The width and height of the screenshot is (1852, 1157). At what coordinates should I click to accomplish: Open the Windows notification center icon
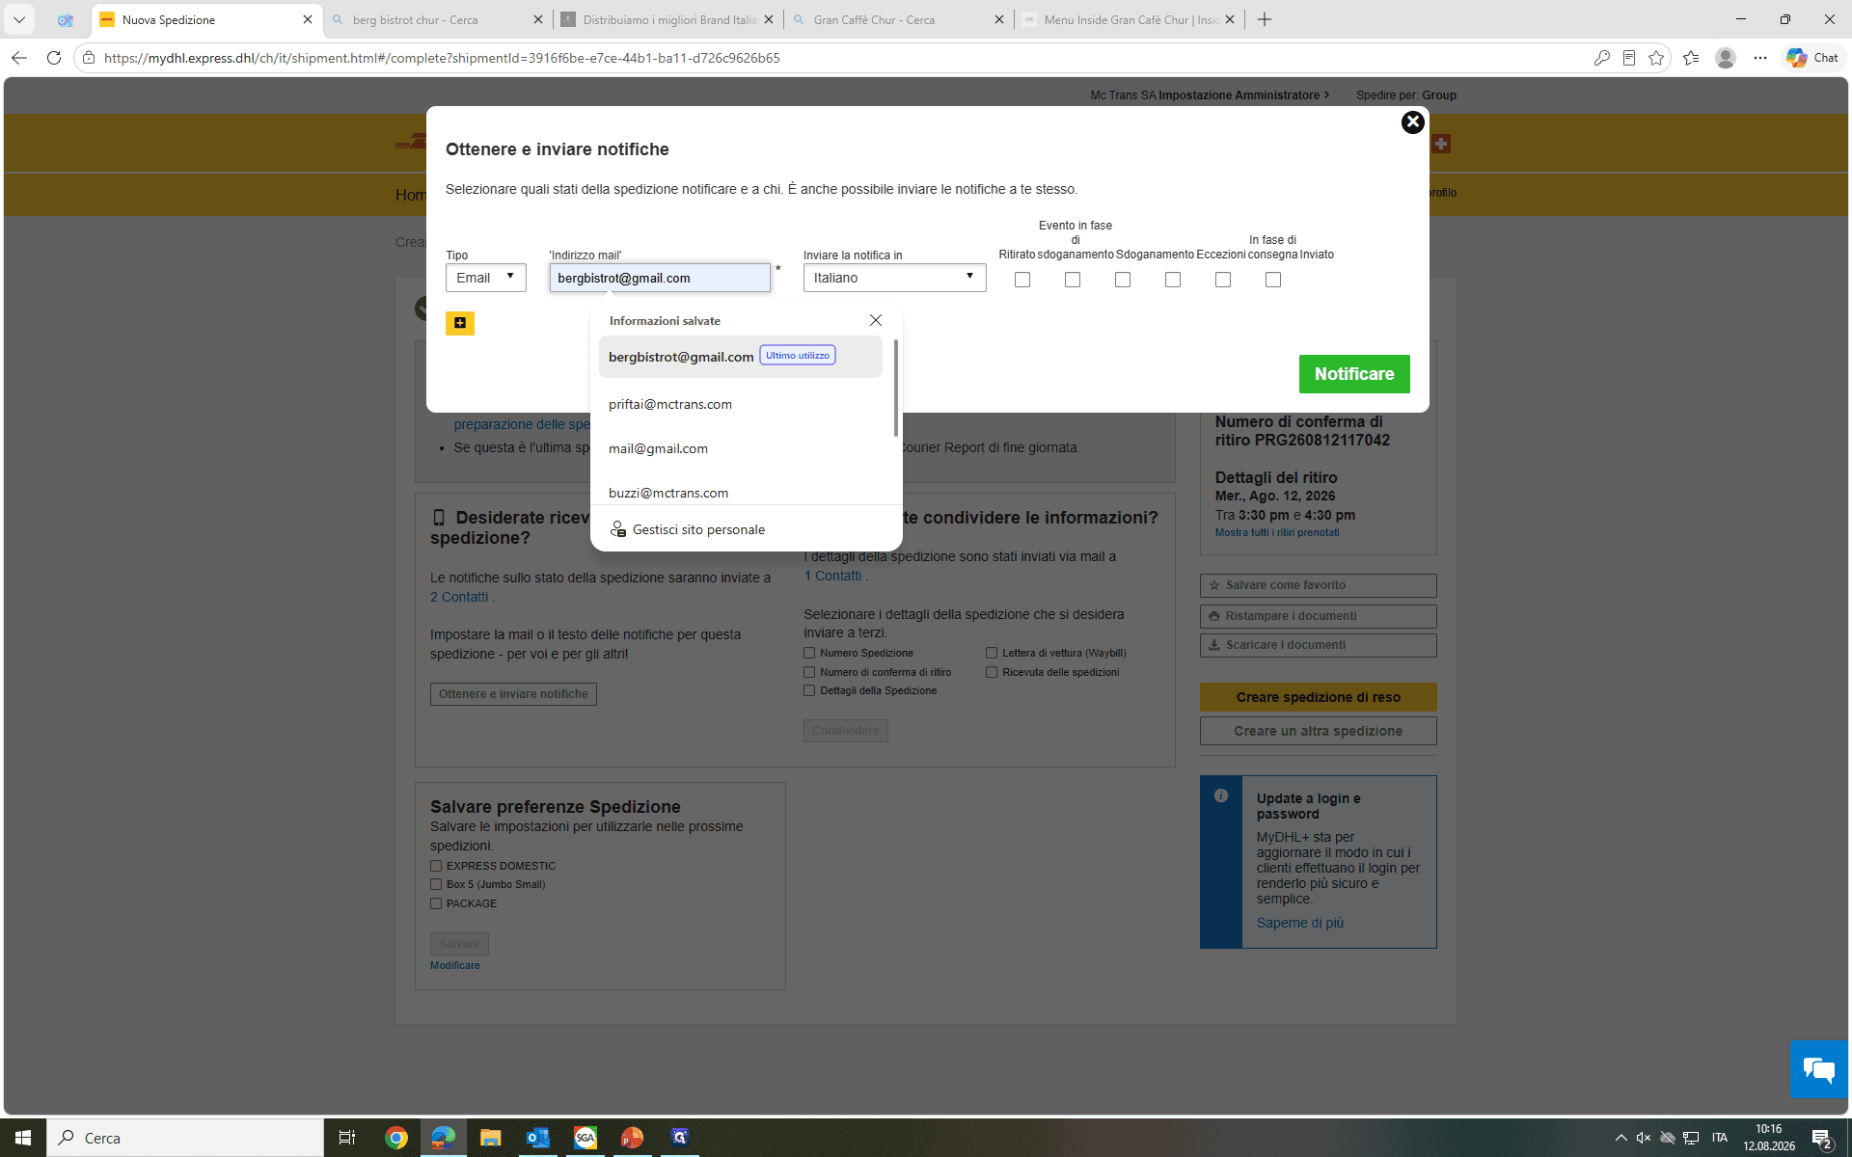(x=1821, y=1138)
